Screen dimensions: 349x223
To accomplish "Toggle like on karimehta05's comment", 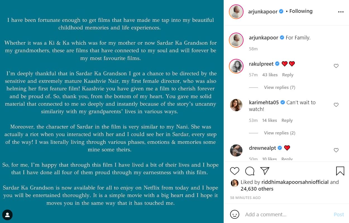I will click(x=336, y=105).
